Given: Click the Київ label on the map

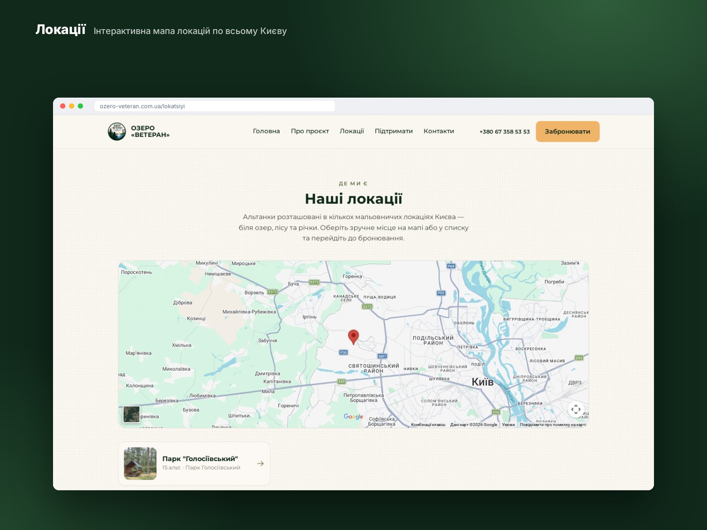Looking at the screenshot, I should (483, 382).
